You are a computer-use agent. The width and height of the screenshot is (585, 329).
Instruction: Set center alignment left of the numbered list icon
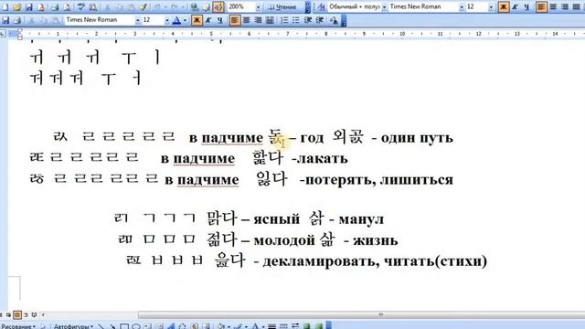(246, 20)
